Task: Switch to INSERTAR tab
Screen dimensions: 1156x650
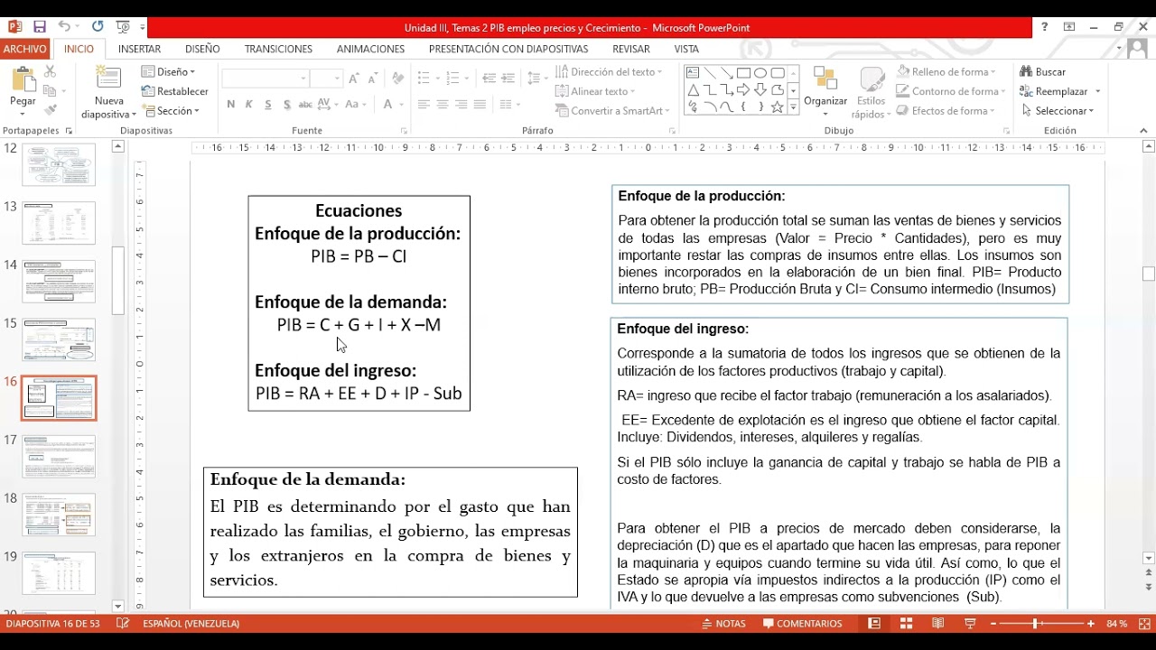Action: click(139, 49)
